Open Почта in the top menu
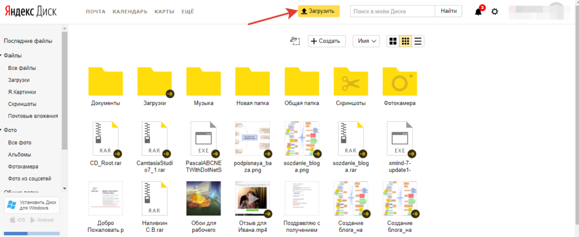Screen dimensions: 579x237 click(96, 11)
